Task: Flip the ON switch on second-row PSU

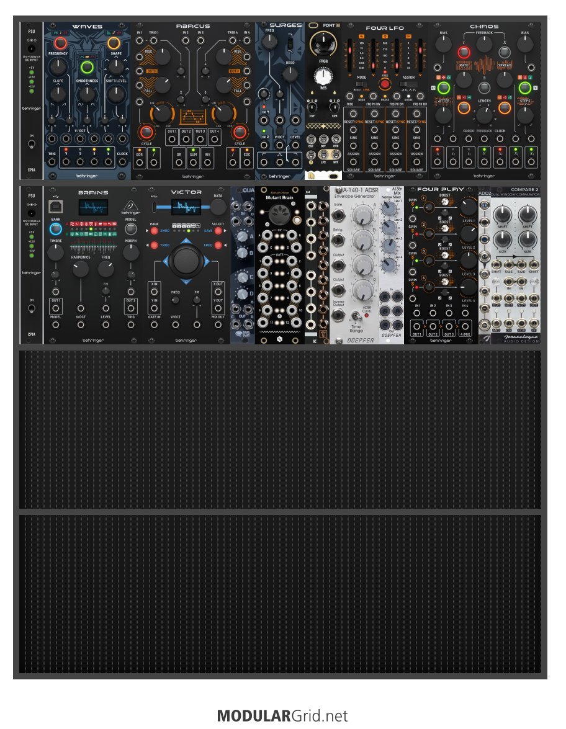Action: [x=32, y=308]
